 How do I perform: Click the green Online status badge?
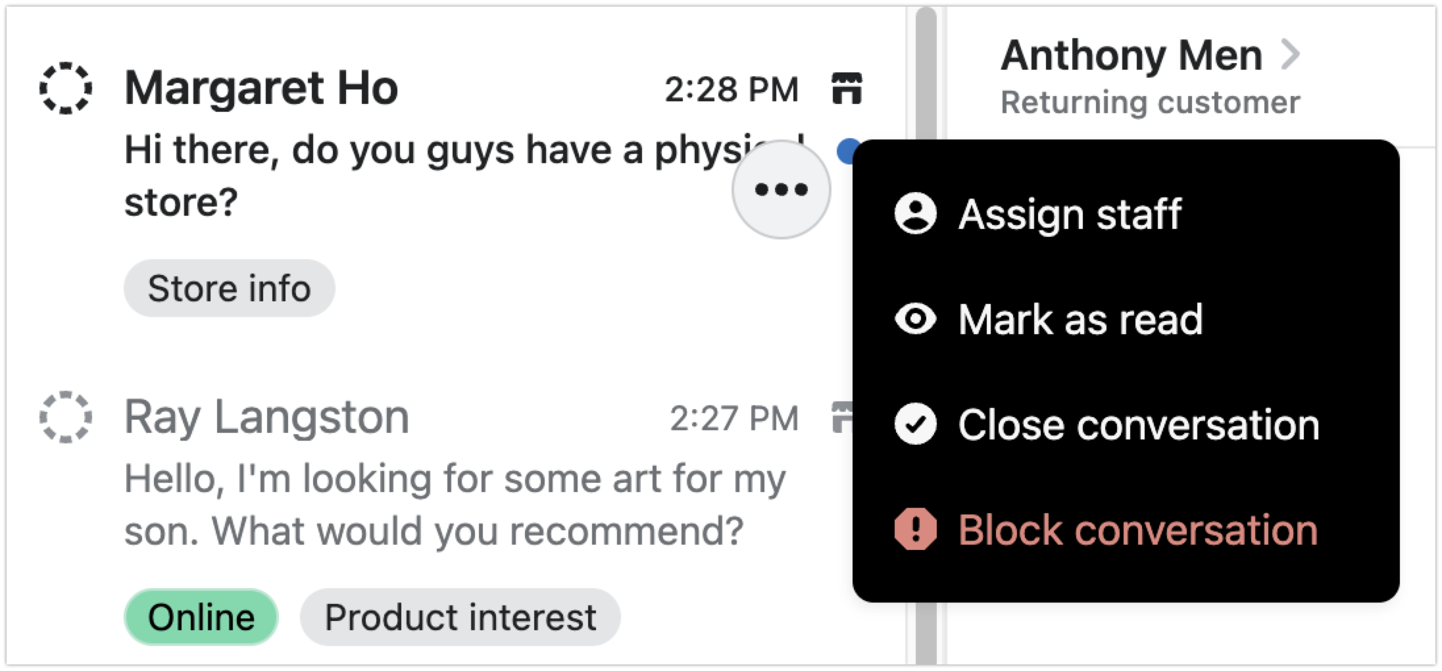pyautogui.click(x=201, y=617)
